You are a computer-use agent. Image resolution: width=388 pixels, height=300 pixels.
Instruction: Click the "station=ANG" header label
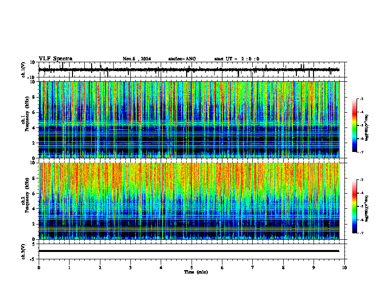pos(182,59)
